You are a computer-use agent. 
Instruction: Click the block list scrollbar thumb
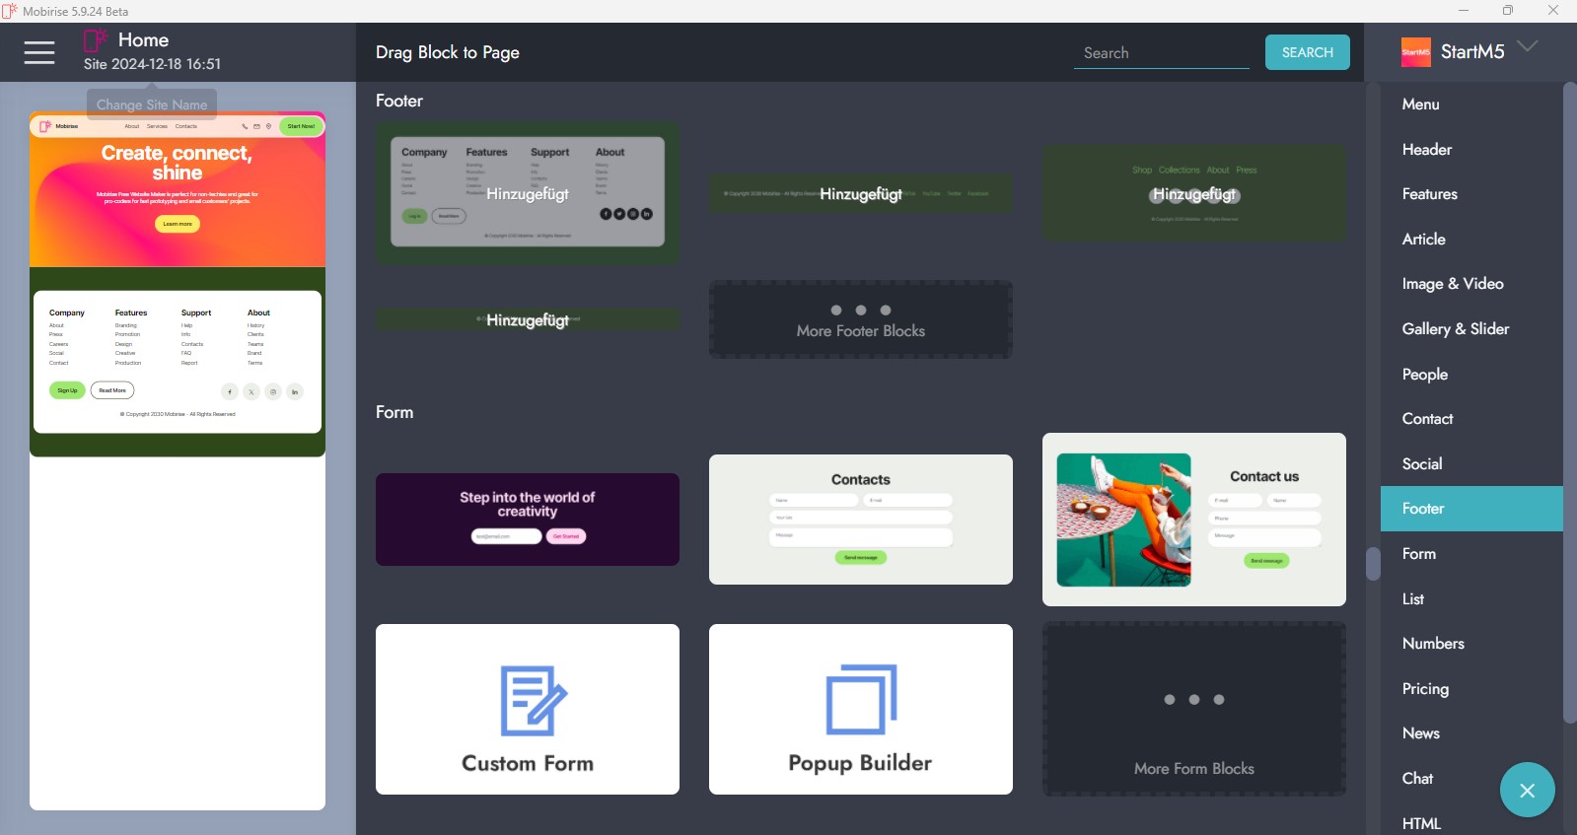click(x=1373, y=564)
